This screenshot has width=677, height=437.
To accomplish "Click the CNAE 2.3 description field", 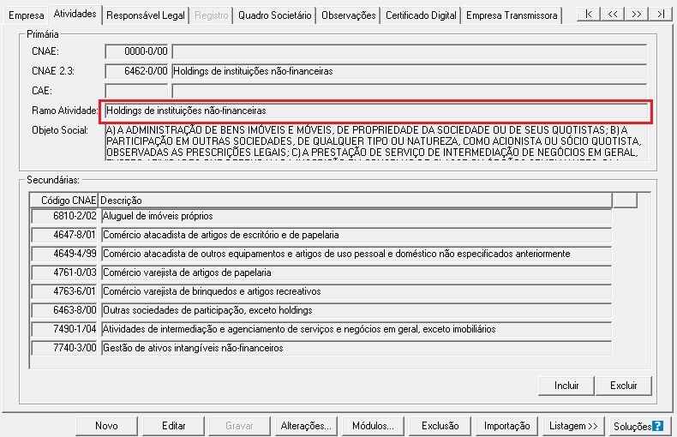I will coord(410,71).
